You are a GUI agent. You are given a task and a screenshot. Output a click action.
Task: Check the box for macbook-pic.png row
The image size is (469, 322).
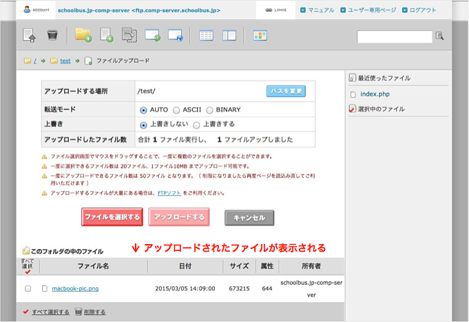click(x=28, y=288)
